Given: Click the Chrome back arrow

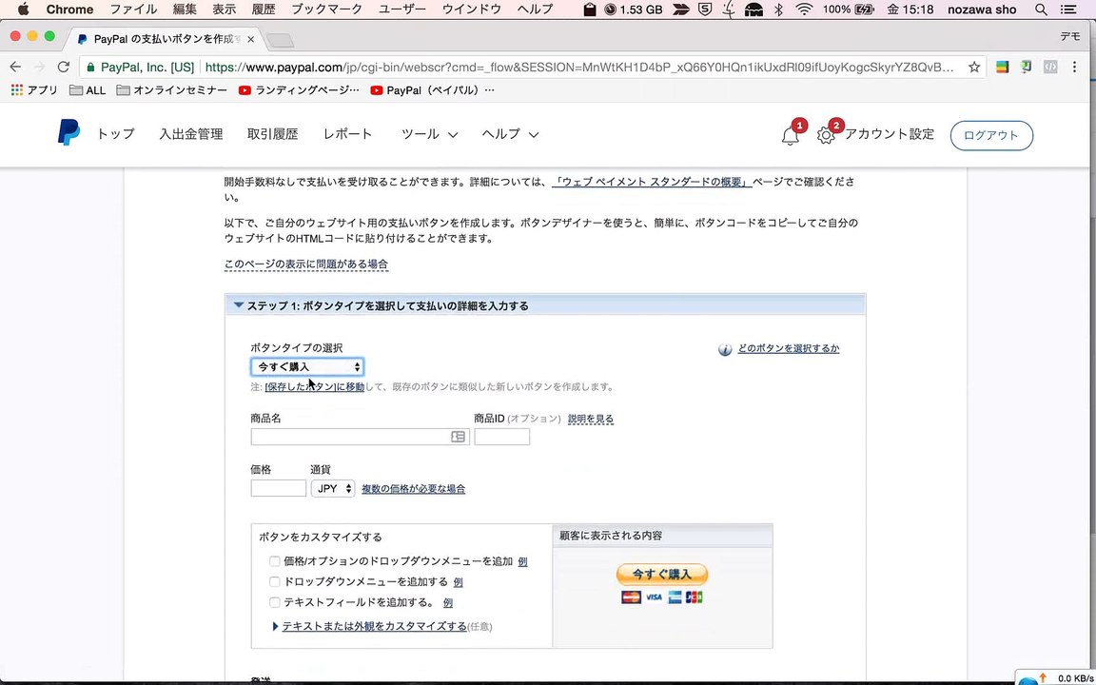Looking at the screenshot, I should 15,68.
